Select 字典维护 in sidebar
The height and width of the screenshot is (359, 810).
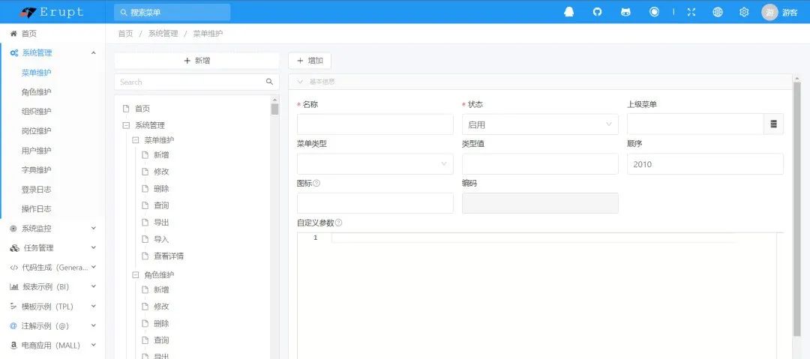pos(36,170)
